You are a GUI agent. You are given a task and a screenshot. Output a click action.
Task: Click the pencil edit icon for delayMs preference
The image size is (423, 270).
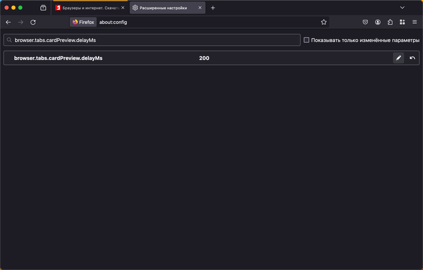point(398,58)
